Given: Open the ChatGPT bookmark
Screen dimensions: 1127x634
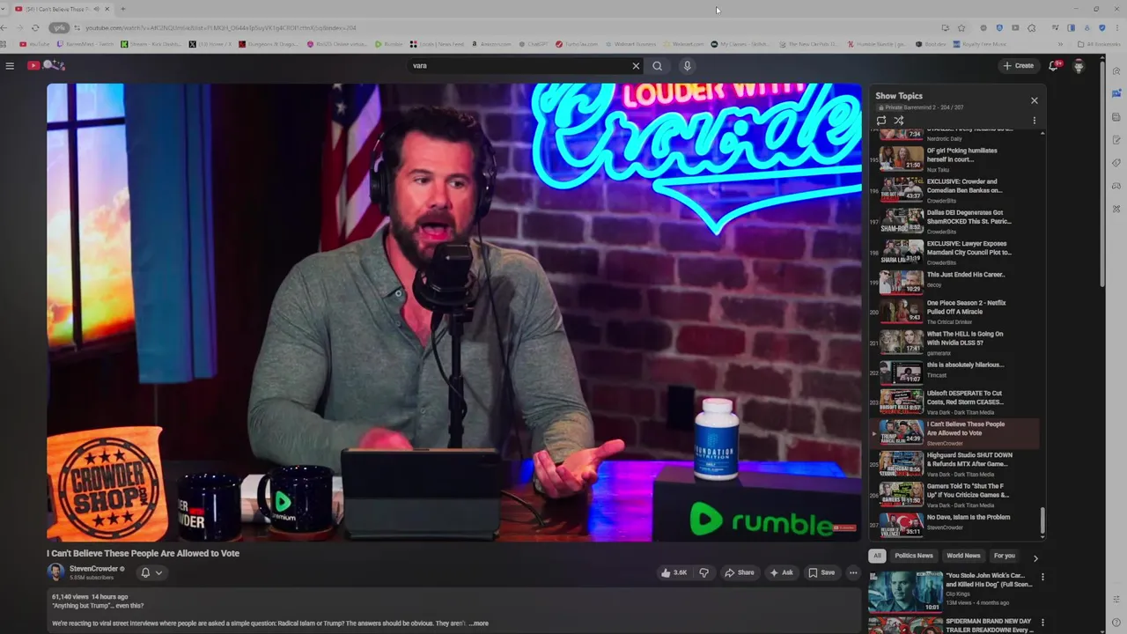Looking at the screenshot, I should pos(533,43).
